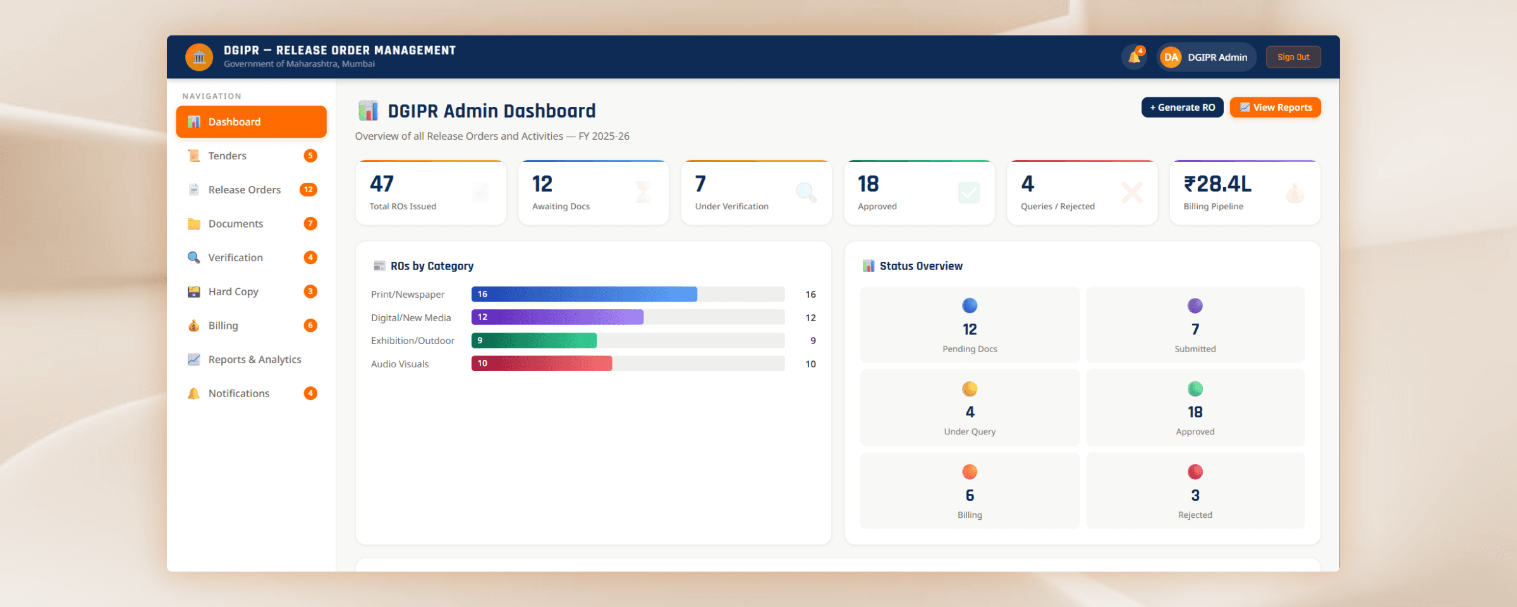The height and width of the screenshot is (607, 1517).
Task: Open the Awaiting Docs stat card
Action: 594,192
